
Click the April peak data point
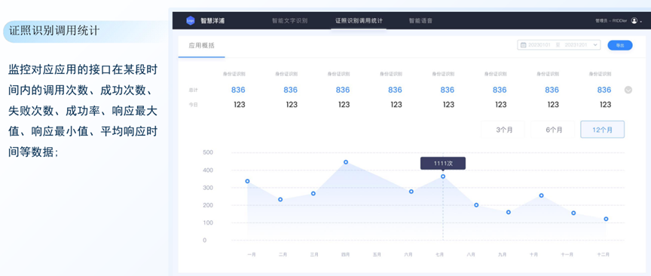[346, 162]
